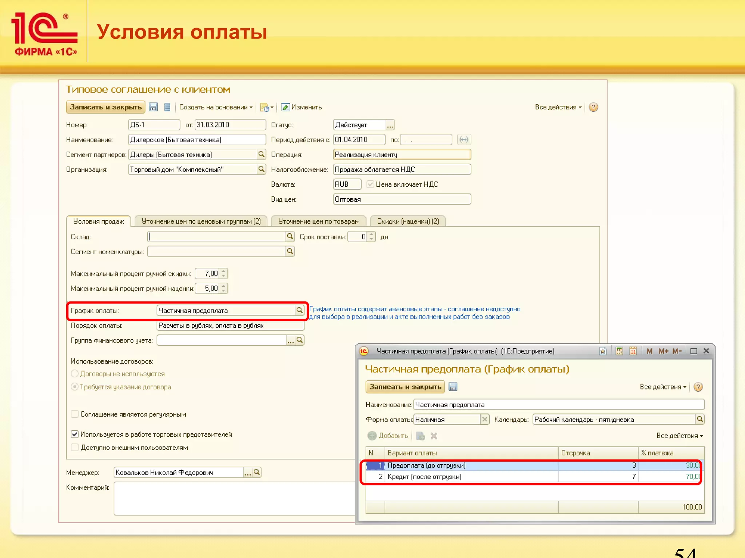
Task: Open Скидки (наценки) tab
Action: [408, 221]
